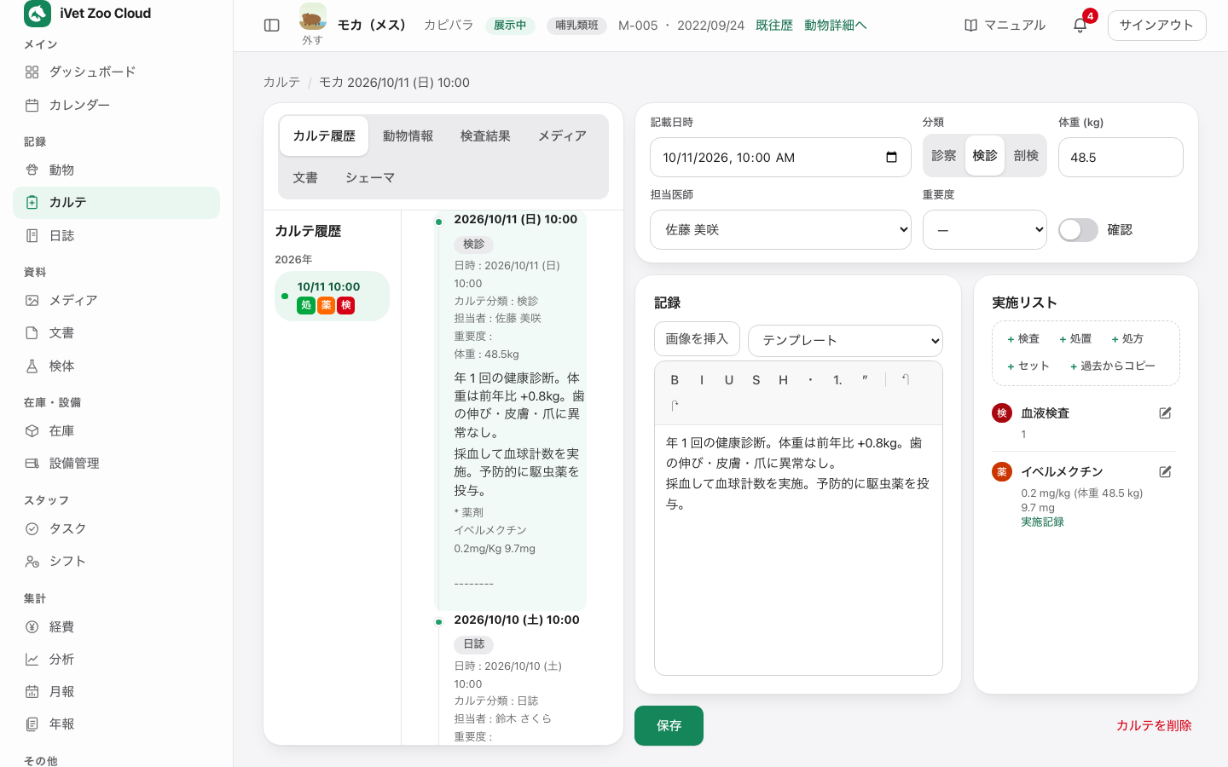Edit the 血液検査 item
Image resolution: width=1228 pixels, height=767 pixels.
pyautogui.click(x=1165, y=413)
